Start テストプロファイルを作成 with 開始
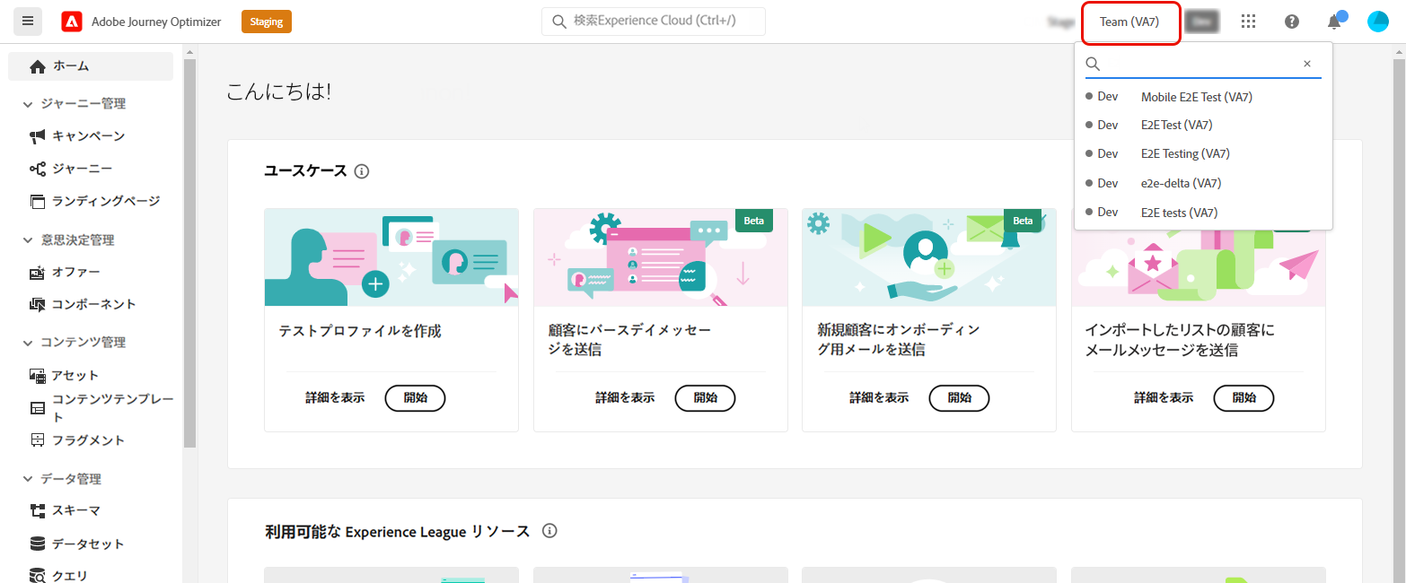This screenshot has height=583, width=1406. 416,397
